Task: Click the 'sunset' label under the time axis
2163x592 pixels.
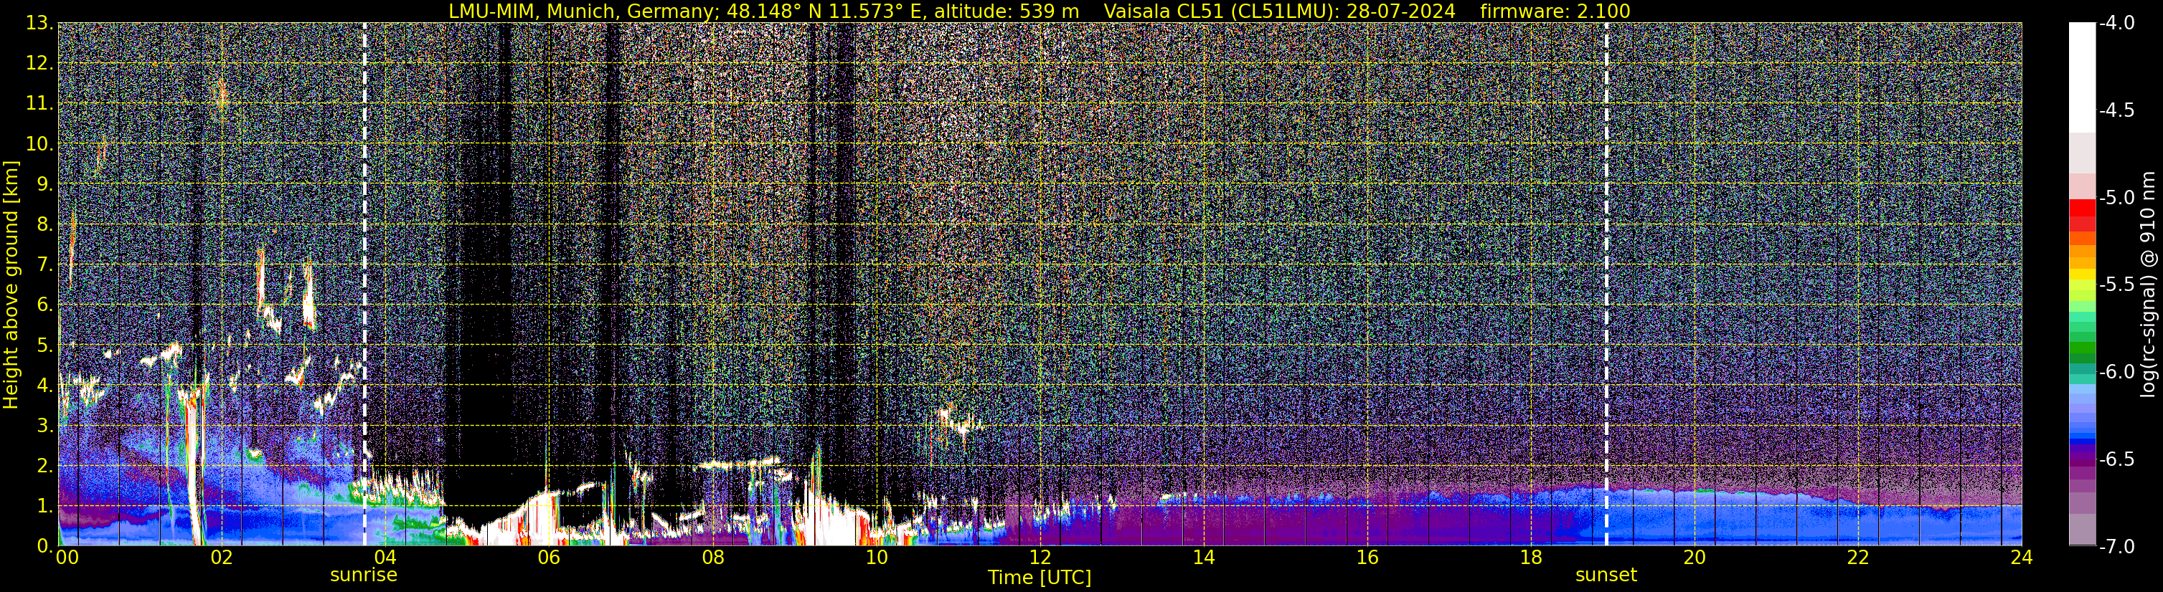Action: coord(1606,574)
